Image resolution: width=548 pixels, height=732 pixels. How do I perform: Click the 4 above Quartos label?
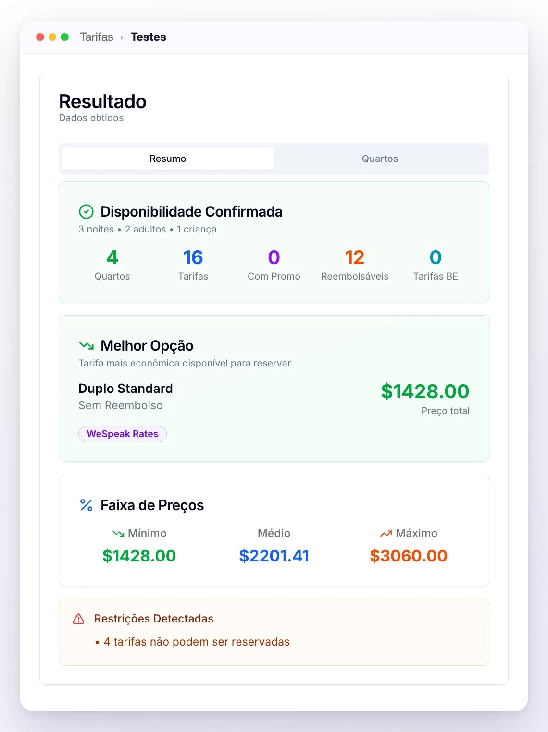click(x=112, y=257)
